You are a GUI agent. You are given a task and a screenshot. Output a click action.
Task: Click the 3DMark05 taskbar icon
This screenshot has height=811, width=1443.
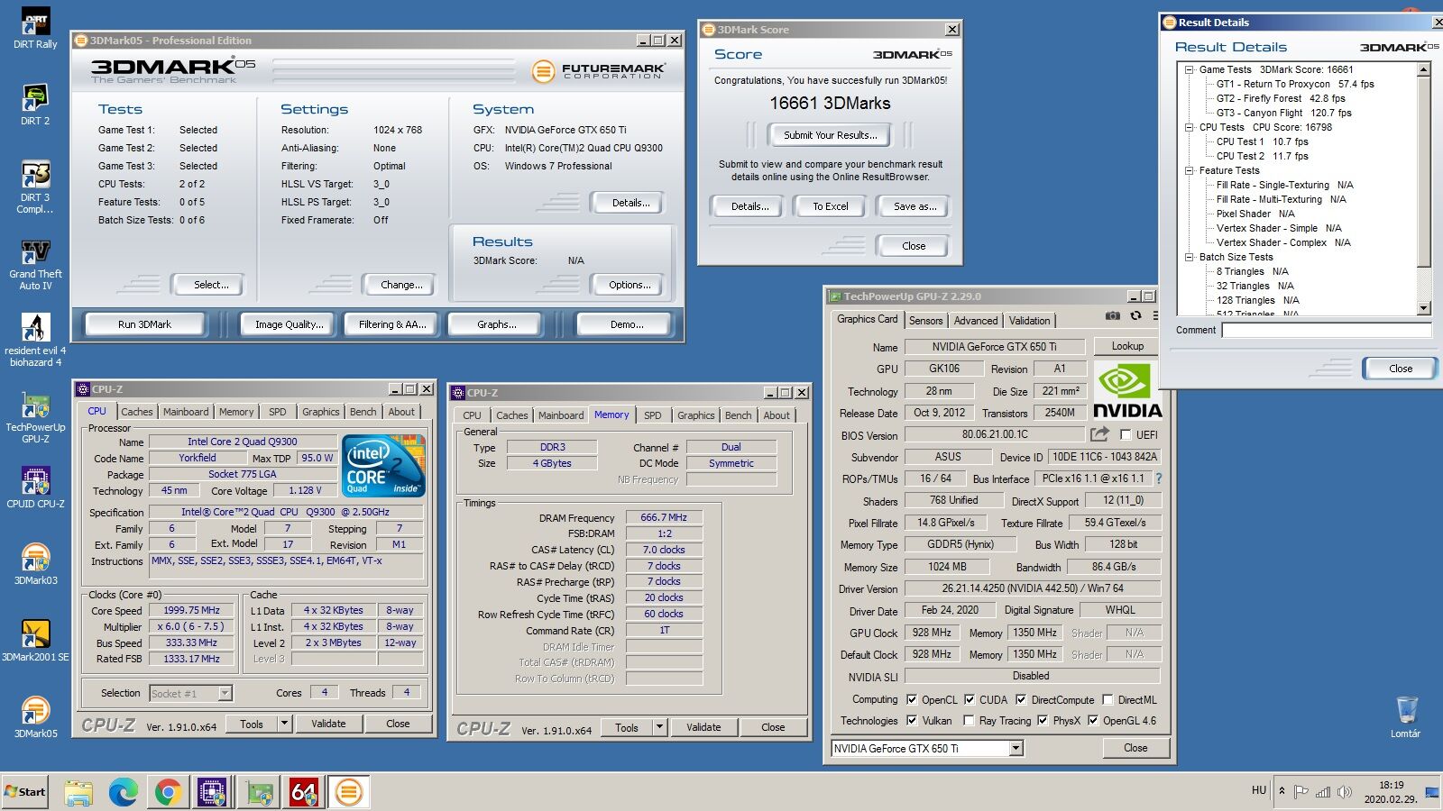click(x=349, y=792)
